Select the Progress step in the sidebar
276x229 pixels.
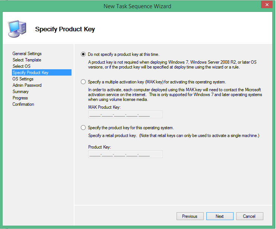point(20,98)
